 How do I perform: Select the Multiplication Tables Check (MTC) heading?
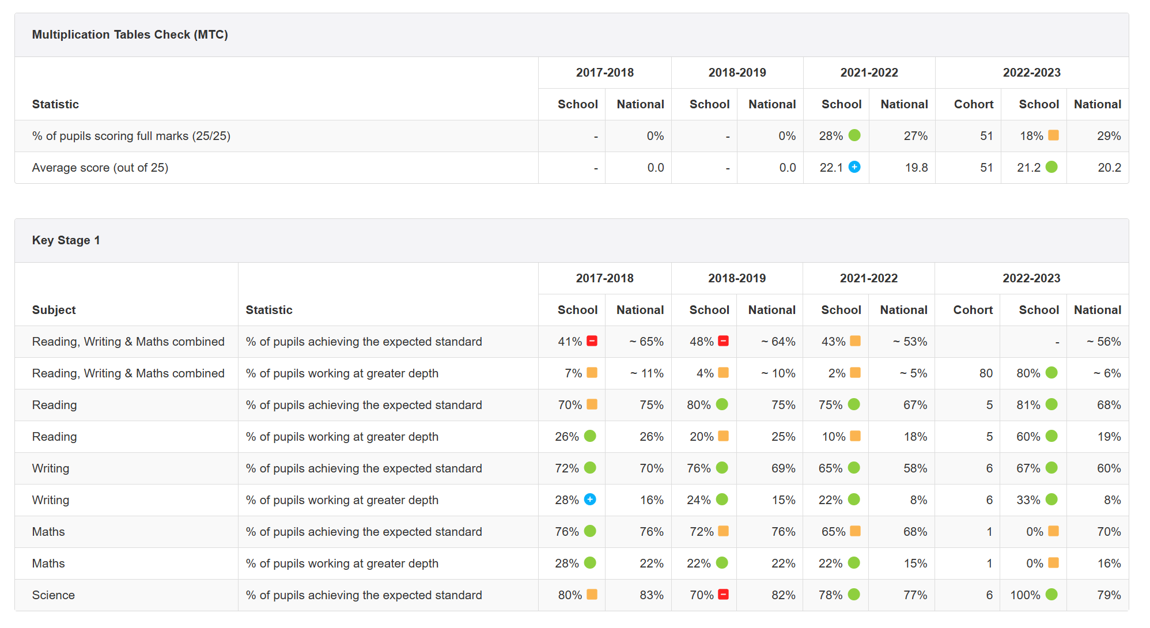pyautogui.click(x=130, y=35)
